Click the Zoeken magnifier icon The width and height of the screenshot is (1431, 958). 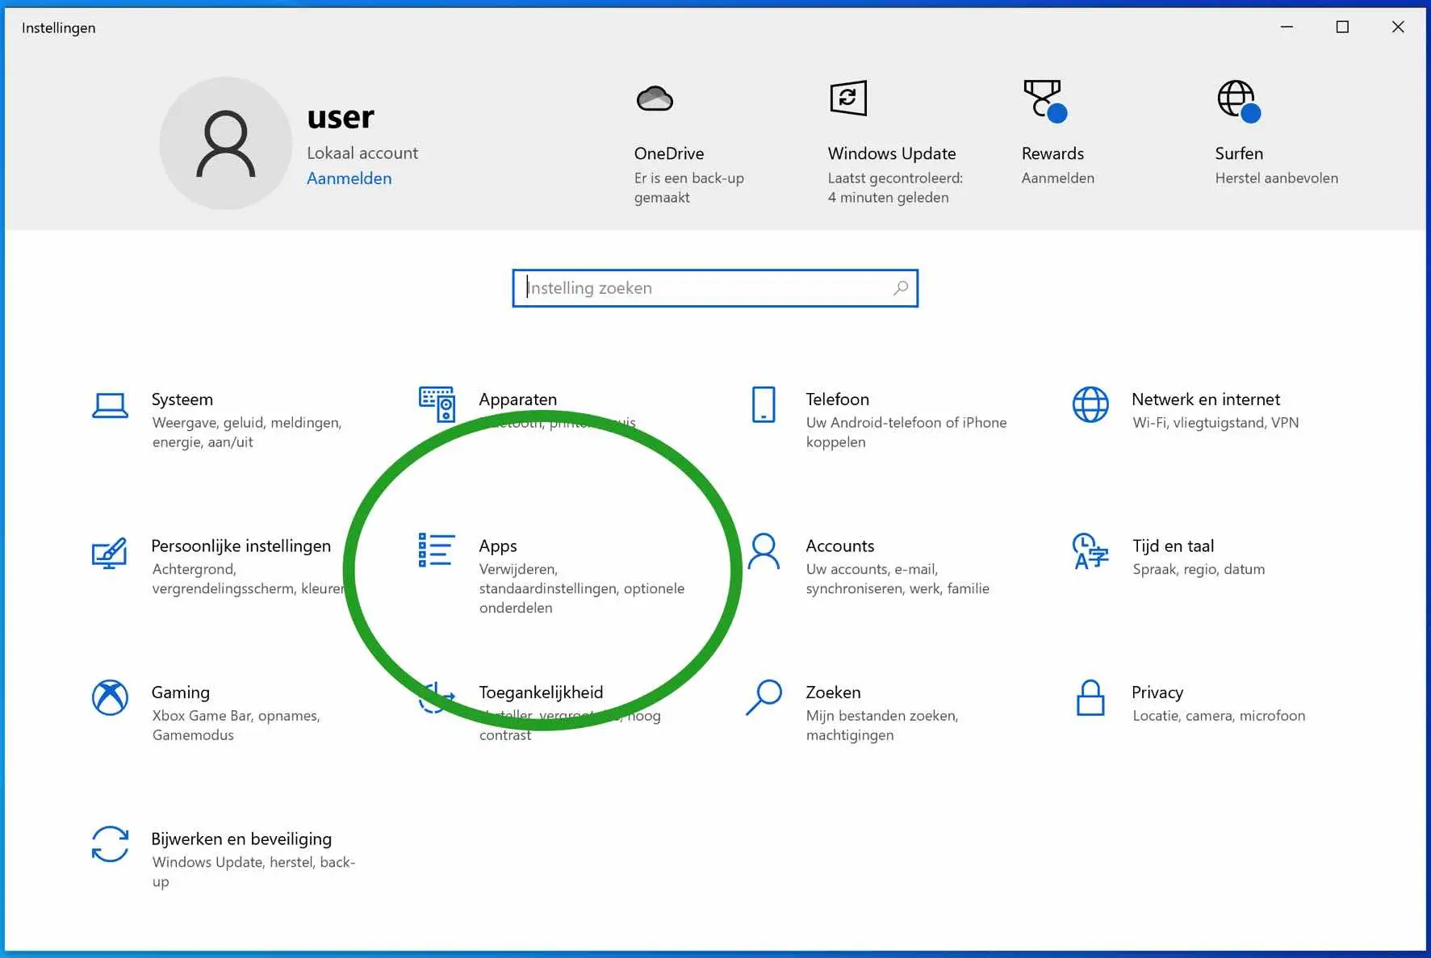tap(764, 697)
